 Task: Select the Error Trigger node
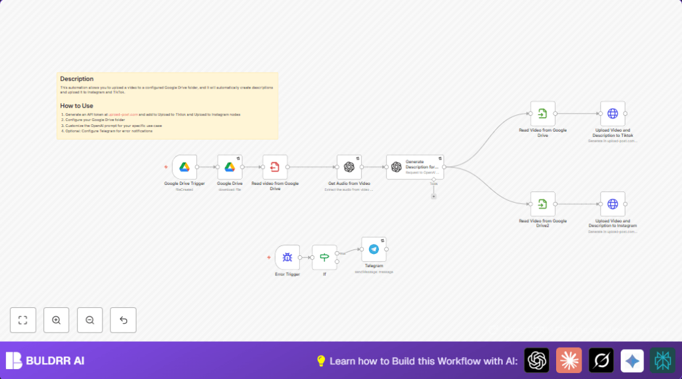287,257
